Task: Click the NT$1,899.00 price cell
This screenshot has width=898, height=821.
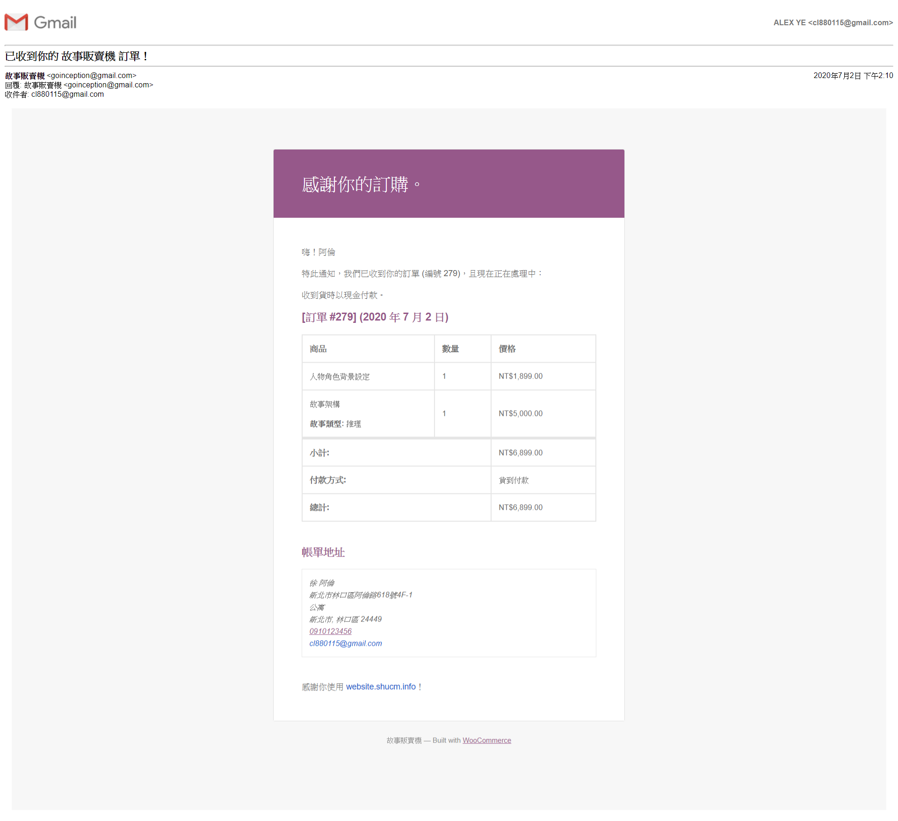Action: (x=520, y=376)
